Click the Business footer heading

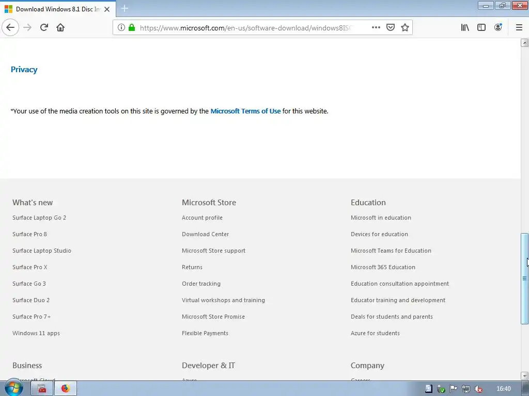click(x=27, y=366)
